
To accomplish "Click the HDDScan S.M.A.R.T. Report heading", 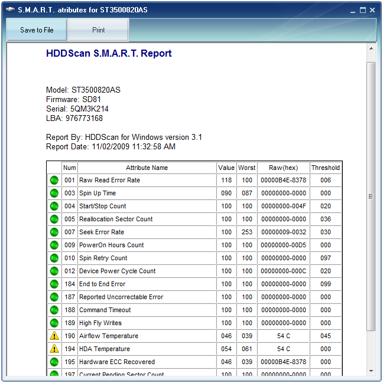I will point(109,53).
